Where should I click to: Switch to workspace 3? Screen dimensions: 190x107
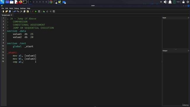coord(37,2)
